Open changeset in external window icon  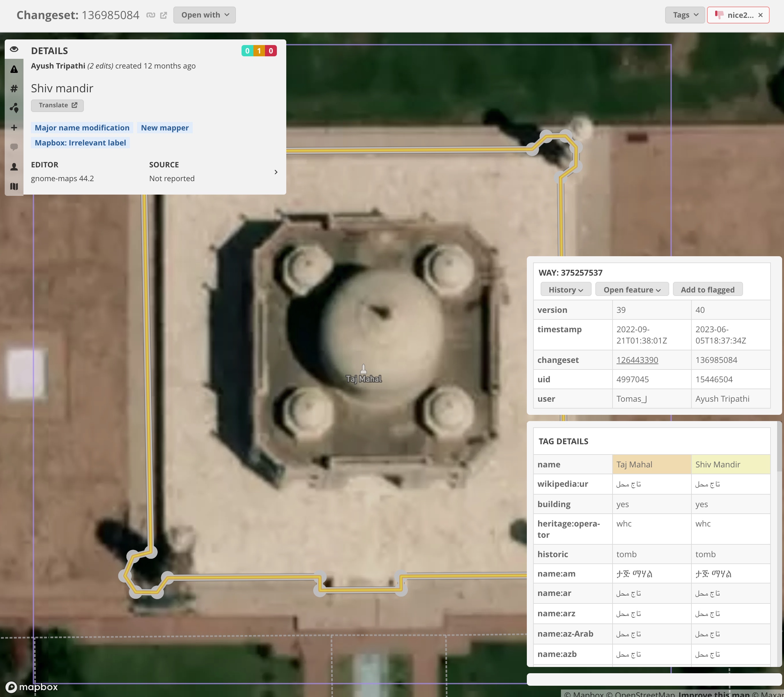[163, 15]
